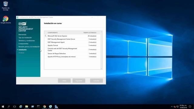Open the Action Center notifications
Viewport: 194px width, 109px height.
[x=190, y=107]
